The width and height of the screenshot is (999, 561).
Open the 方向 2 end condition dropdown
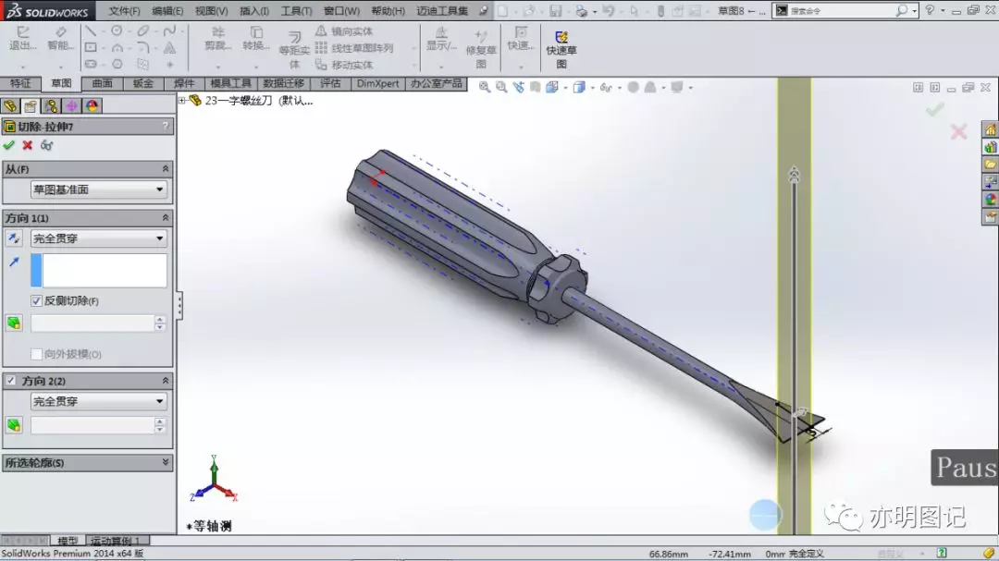(x=98, y=401)
